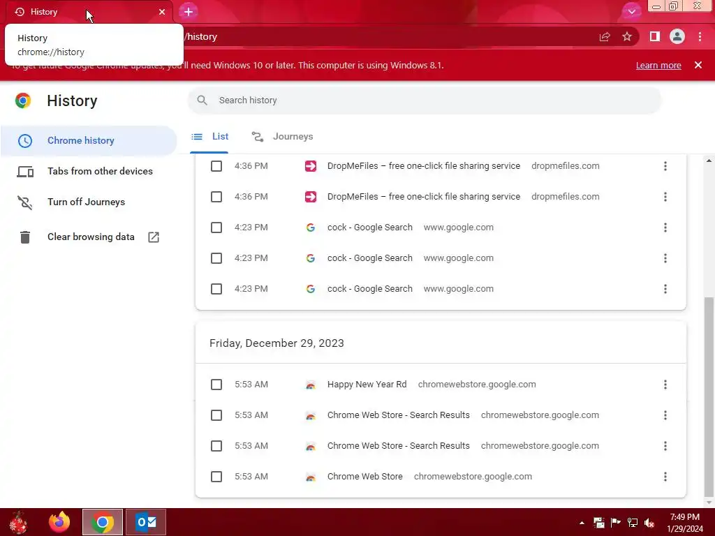Image resolution: width=715 pixels, height=536 pixels.
Task: Open the side panel icon
Action: (655, 36)
